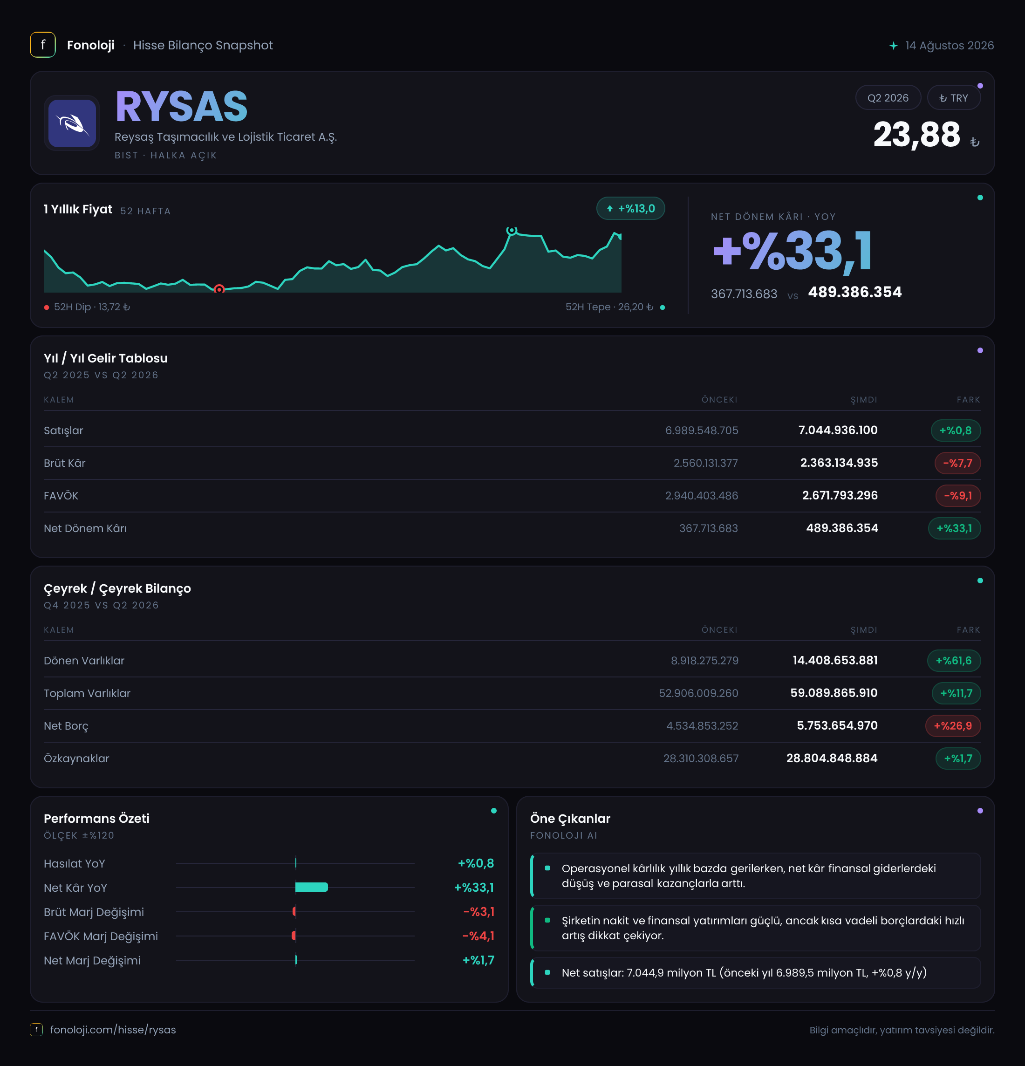Click the Fonoloji brand name in header
The height and width of the screenshot is (1066, 1025).
point(91,45)
